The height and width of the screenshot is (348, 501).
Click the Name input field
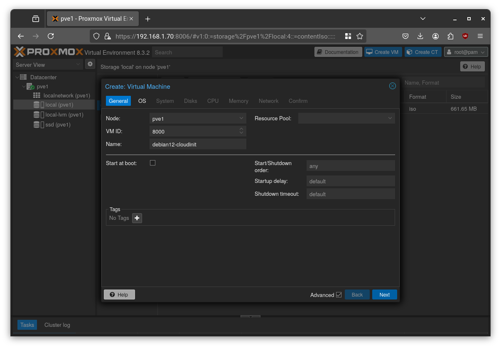pos(198,144)
